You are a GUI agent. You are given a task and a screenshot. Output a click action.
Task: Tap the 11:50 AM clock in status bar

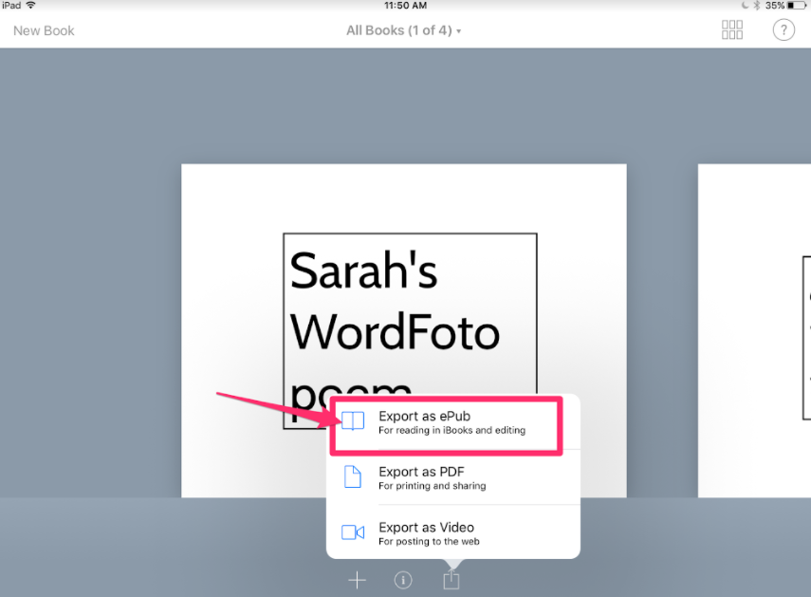pyautogui.click(x=406, y=5)
